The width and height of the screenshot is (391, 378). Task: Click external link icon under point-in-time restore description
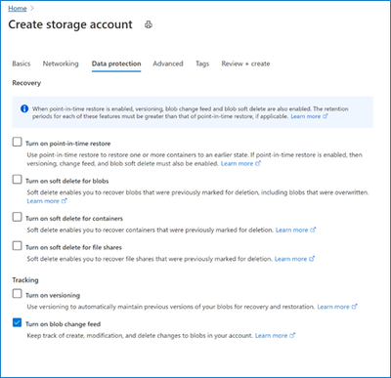pos(258,163)
